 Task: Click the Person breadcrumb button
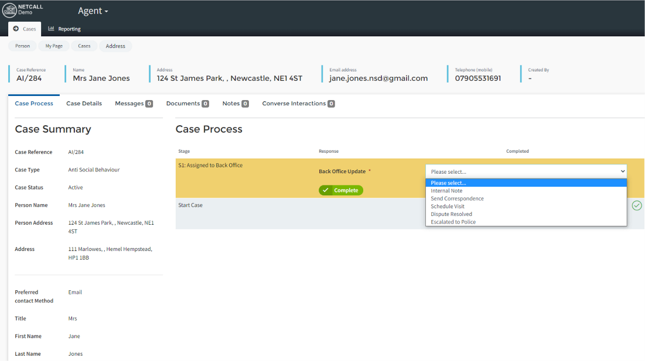22,46
